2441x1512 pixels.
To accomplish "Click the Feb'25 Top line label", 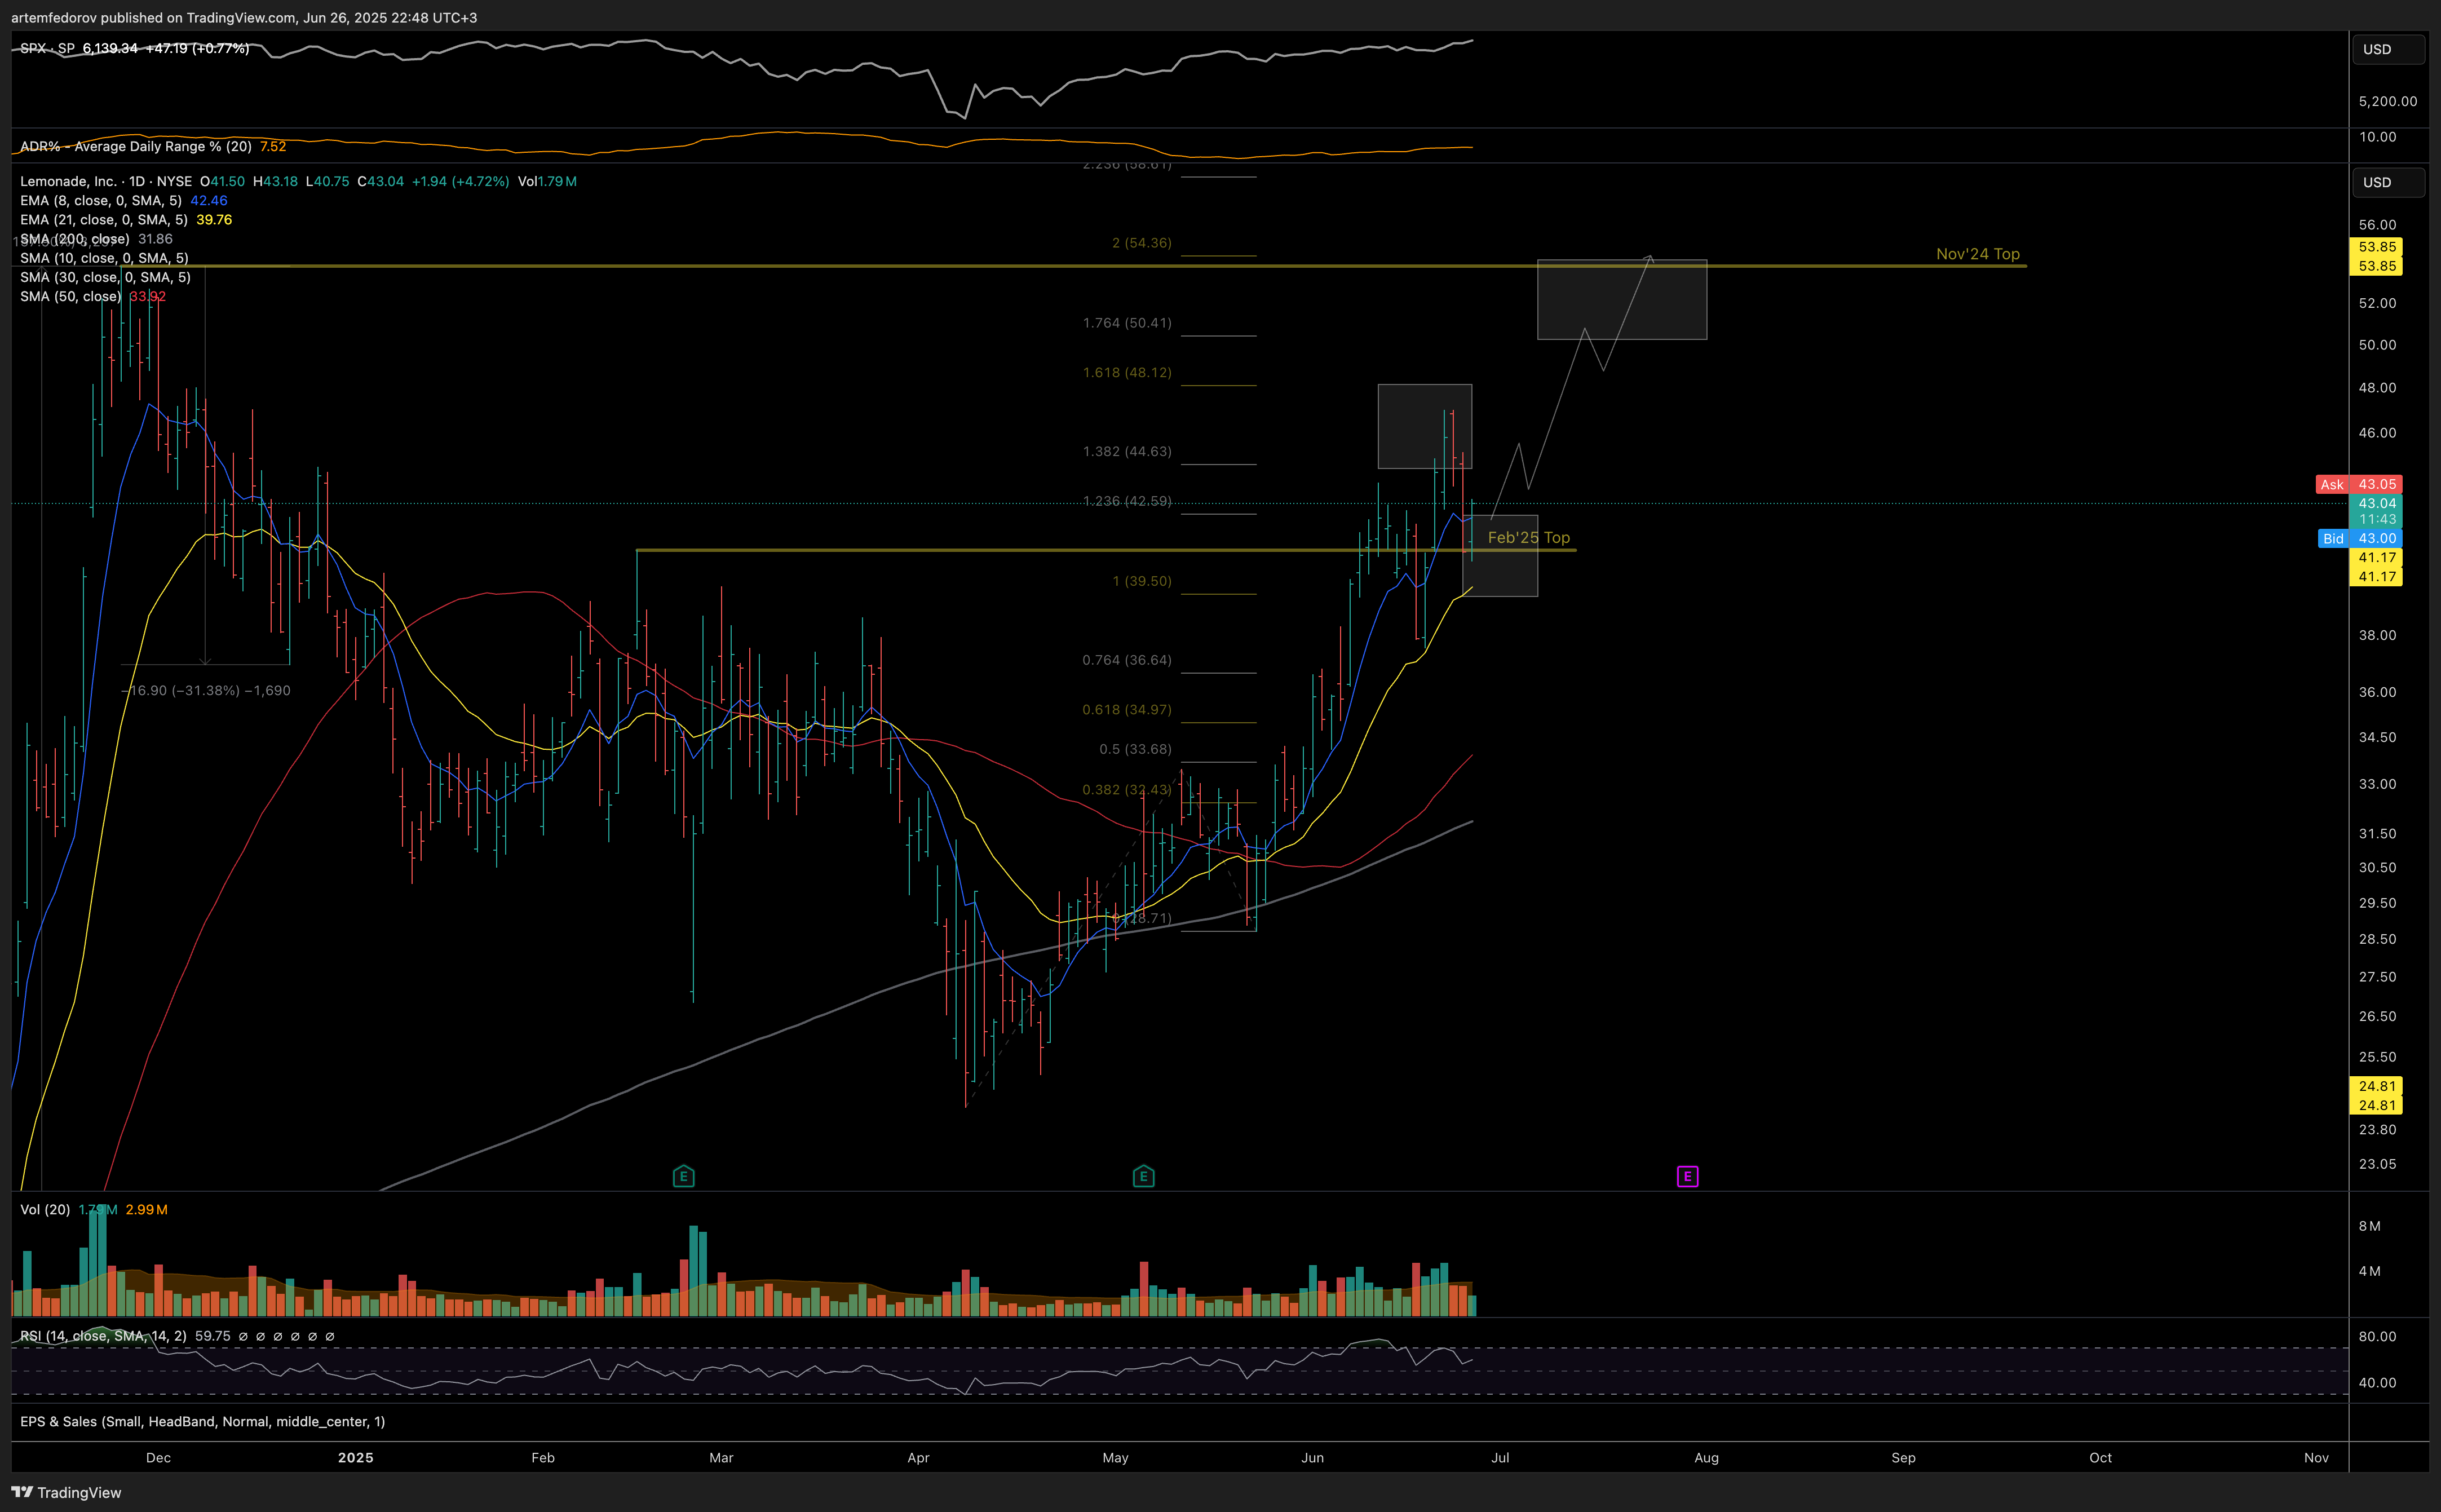I will coord(1528,537).
